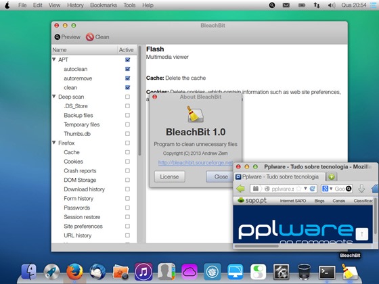379x284 pixels.
Task: Click the BleachBit broom dock icon
Action: [x=349, y=272]
